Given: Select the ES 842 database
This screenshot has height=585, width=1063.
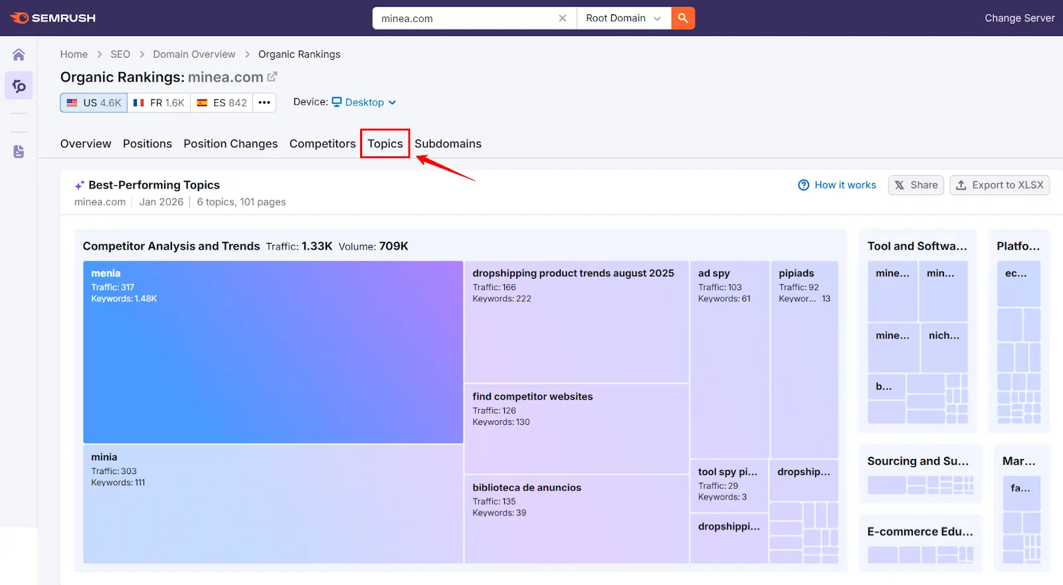Looking at the screenshot, I should (x=222, y=102).
